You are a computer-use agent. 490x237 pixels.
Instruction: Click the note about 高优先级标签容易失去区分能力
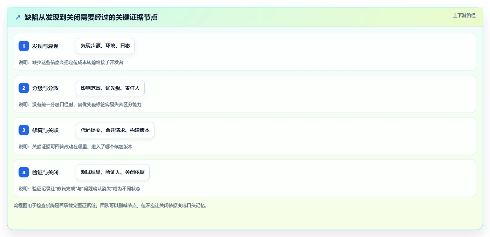80,104
